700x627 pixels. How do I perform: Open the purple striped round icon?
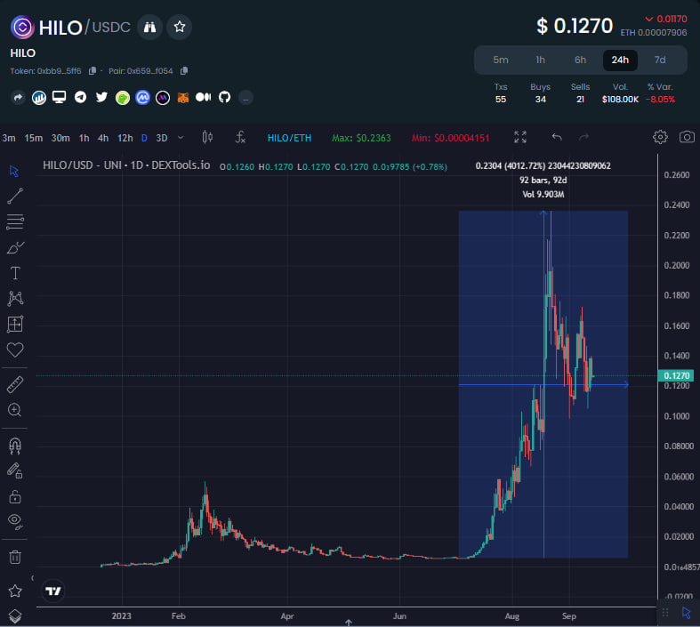[x=163, y=97]
